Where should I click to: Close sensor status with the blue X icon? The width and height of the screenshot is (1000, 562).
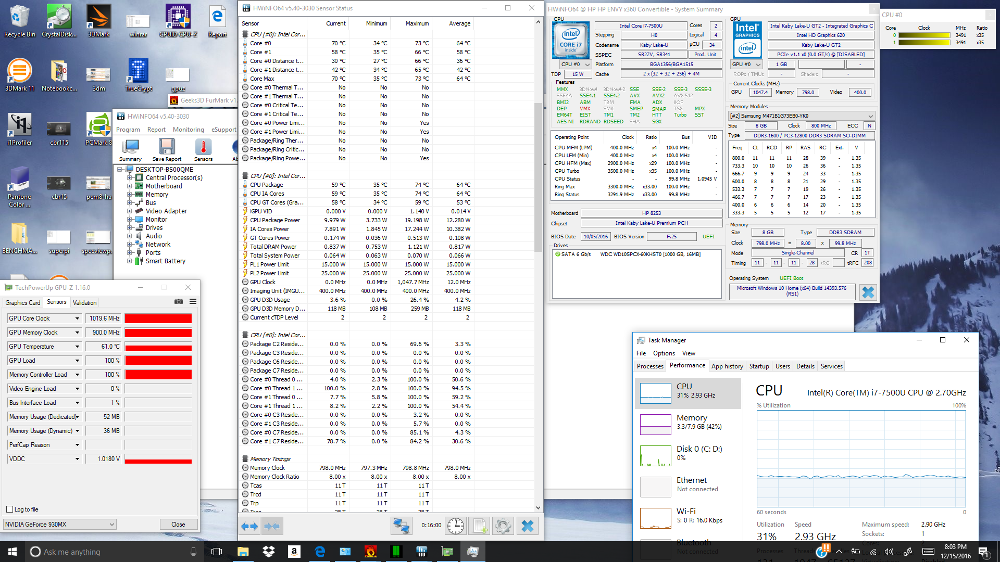[x=527, y=526]
